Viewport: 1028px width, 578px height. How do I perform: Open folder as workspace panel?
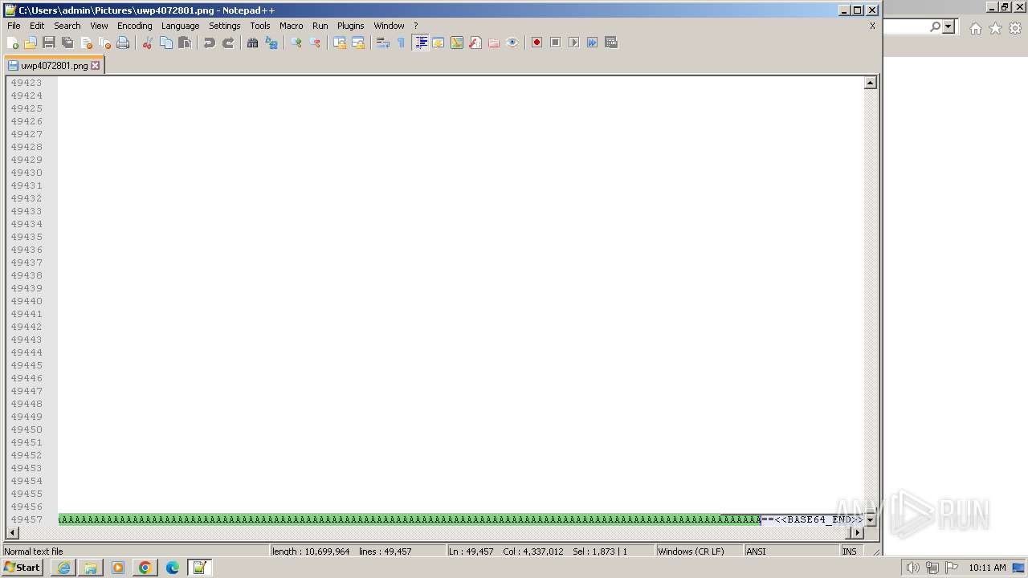[494, 43]
